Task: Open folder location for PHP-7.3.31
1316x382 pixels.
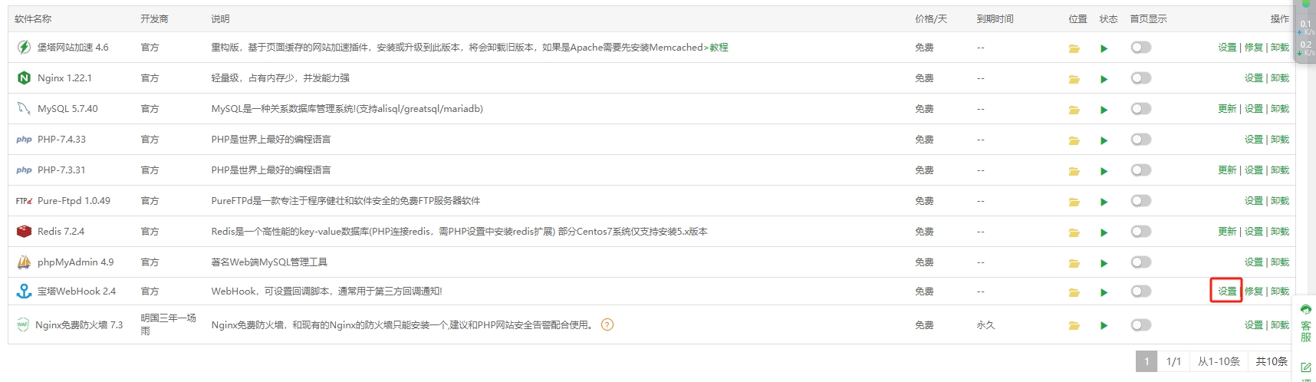Action: pos(1074,171)
